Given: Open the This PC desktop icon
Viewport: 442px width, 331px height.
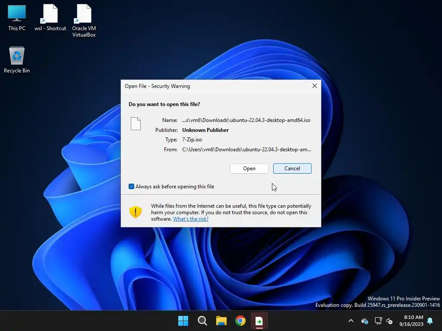Looking at the screenshot, I should (x=17, y=18).
